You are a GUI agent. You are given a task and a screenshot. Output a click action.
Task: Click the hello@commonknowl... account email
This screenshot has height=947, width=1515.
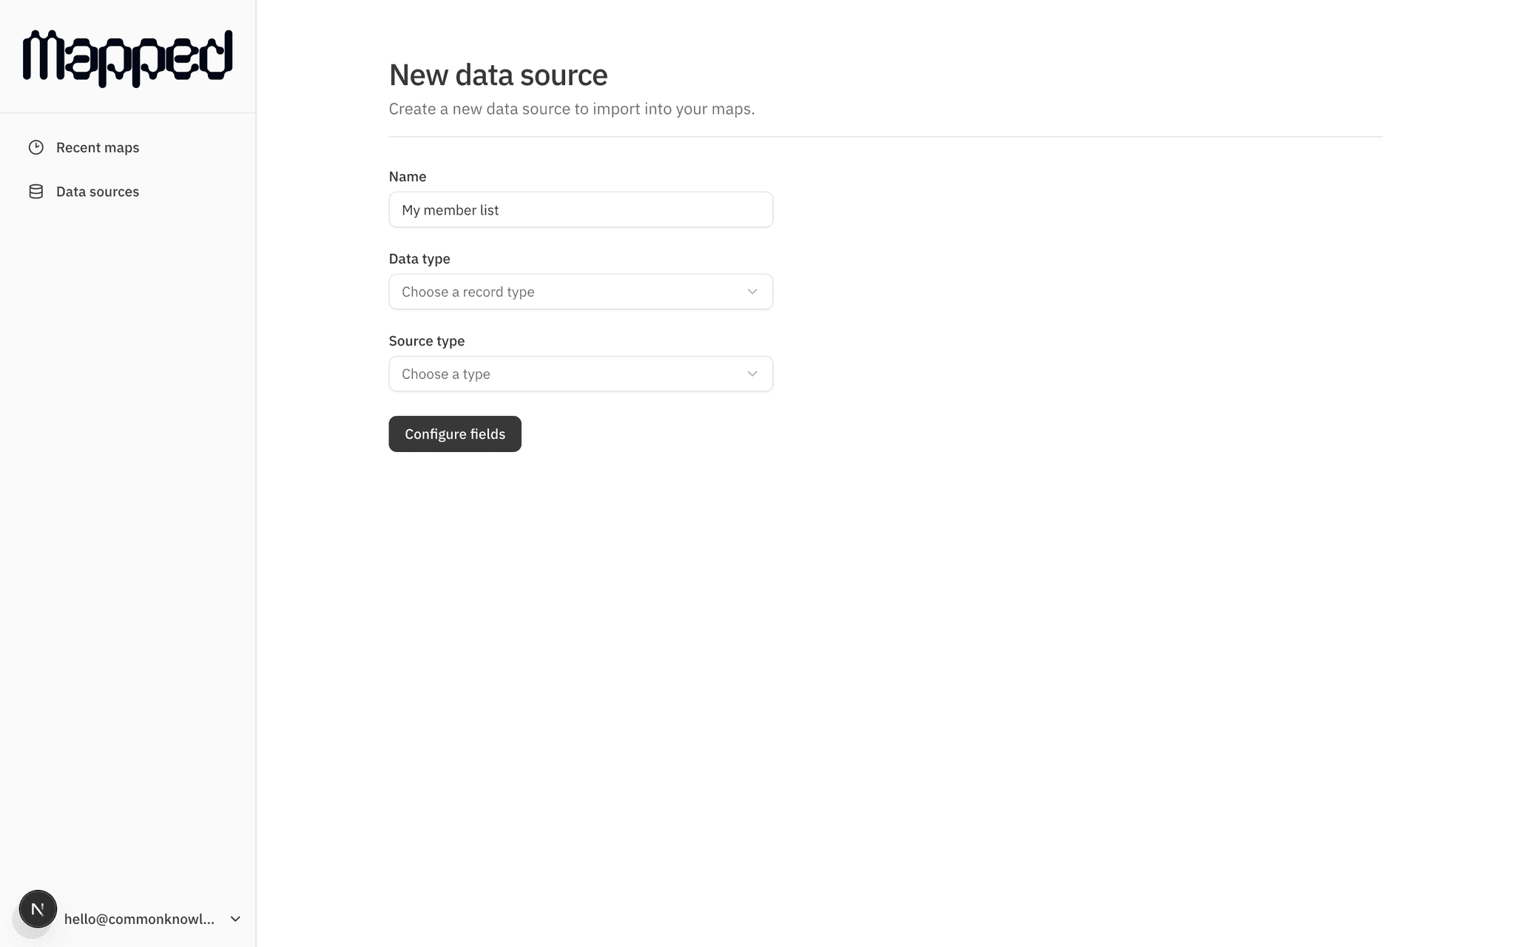pyautogui.click(x=139, y=919)
